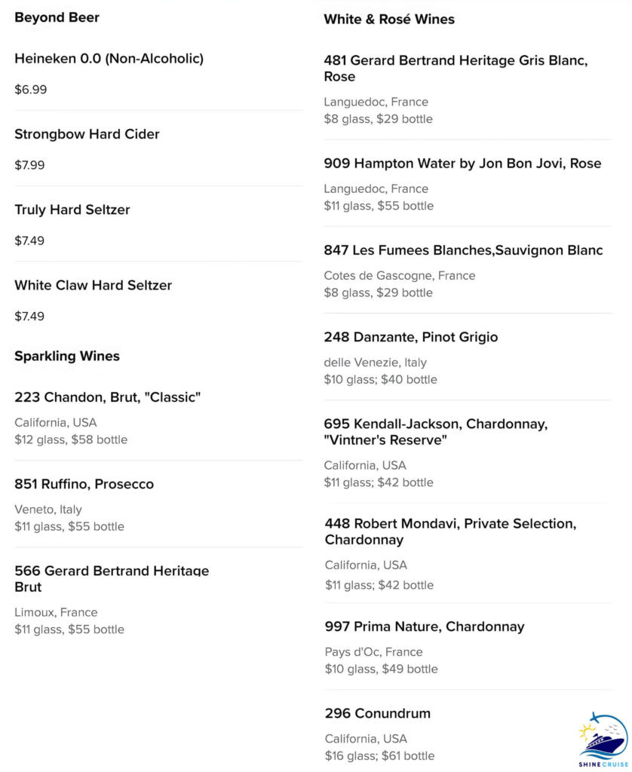The height and width of the screenshot is (772, 632).
Task: Open 223 Chandon Brut Classic
Action: pos(107,397)
